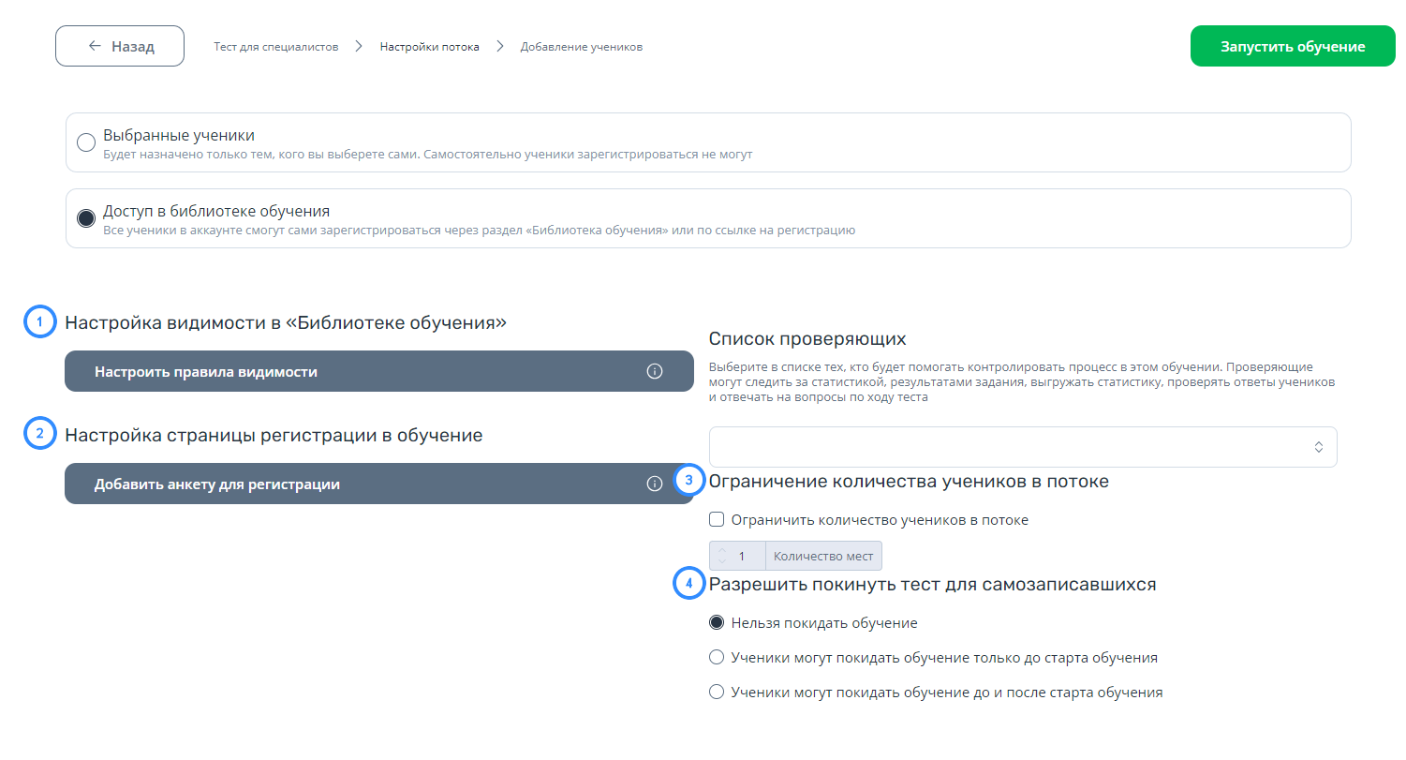Click the 'Количество мест' stepper arrows
This screenshot has height=760, width=1406.
tap(721, 556)
